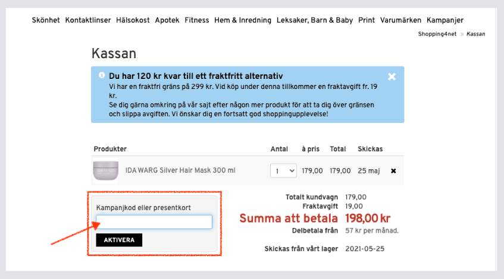
Task: Open the Fitness category
Action: click(197, 20)
